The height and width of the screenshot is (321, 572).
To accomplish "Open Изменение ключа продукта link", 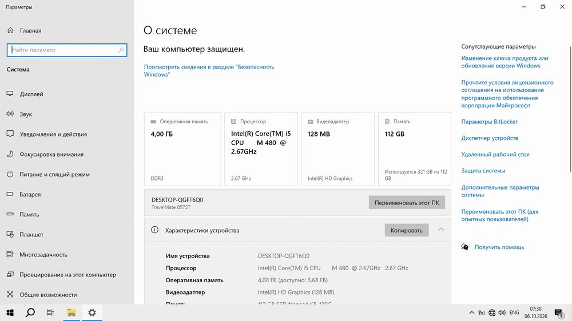I will [x=505, y=62].
